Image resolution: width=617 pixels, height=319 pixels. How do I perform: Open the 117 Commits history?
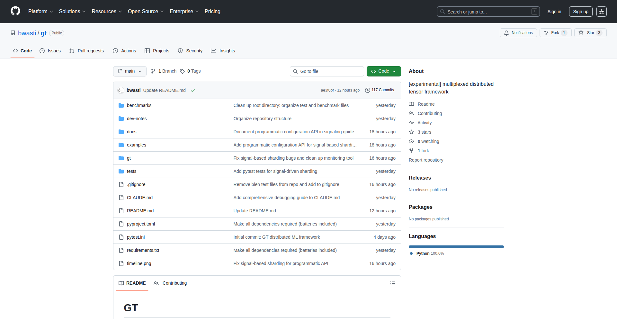[380, 90]
